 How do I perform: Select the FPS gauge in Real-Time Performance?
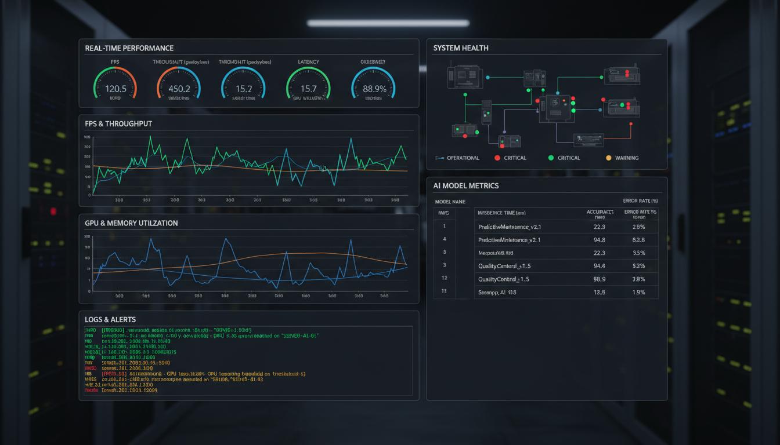click(114, 86)
